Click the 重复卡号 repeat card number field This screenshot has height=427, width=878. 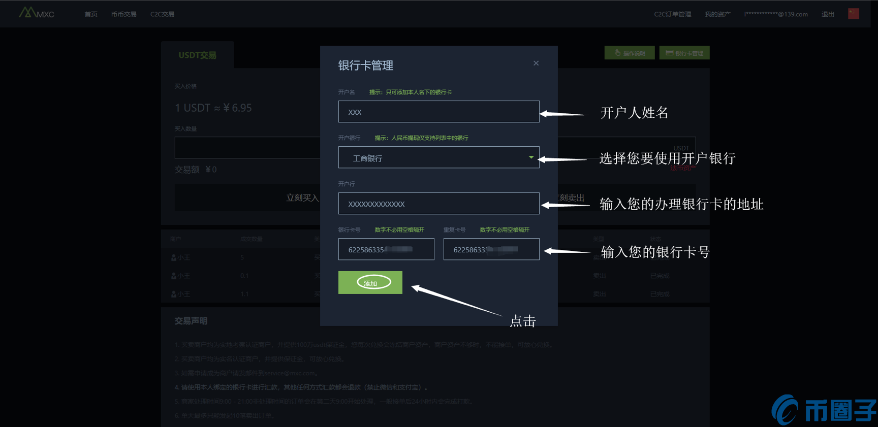point(491,249)
